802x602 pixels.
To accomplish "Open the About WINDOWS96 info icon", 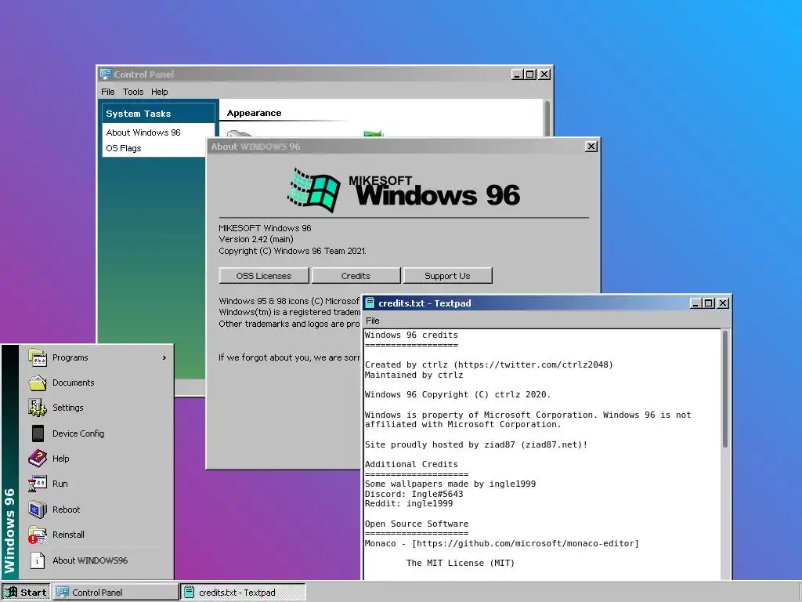I will (x=38, y=560).
